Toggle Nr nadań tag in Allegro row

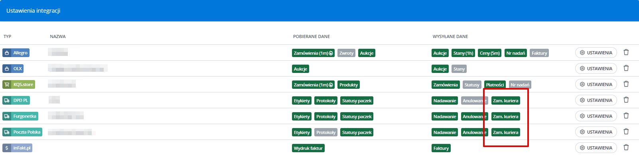click(x=516, y=53)
